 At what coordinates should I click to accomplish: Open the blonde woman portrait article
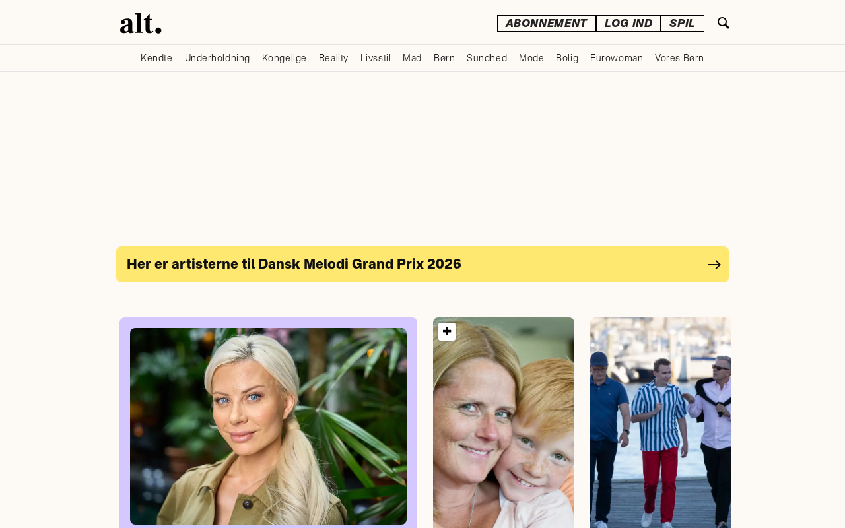(x=268, y=426)
